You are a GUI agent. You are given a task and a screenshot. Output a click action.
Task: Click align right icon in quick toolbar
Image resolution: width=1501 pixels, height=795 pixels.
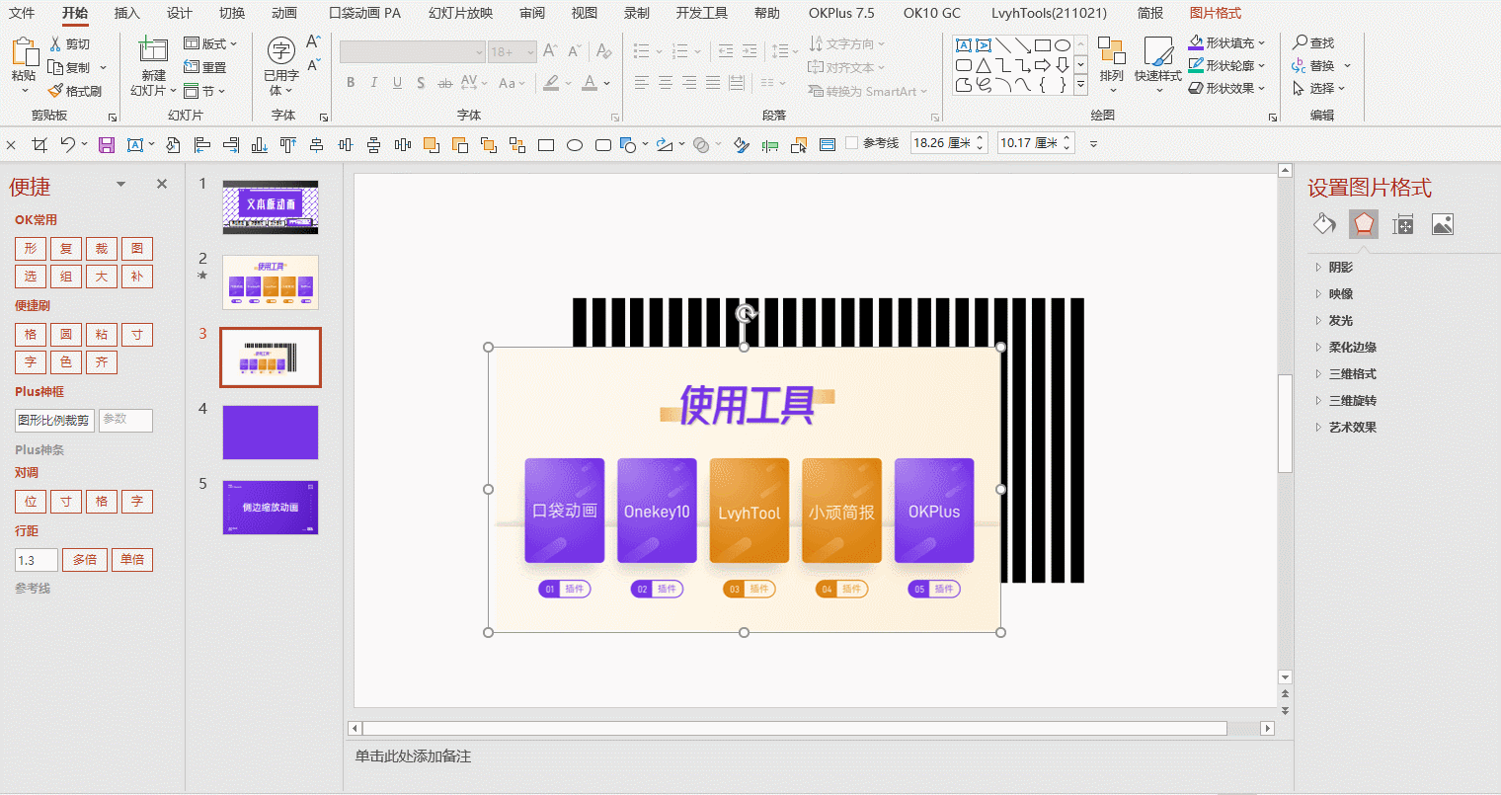point(231,145)
